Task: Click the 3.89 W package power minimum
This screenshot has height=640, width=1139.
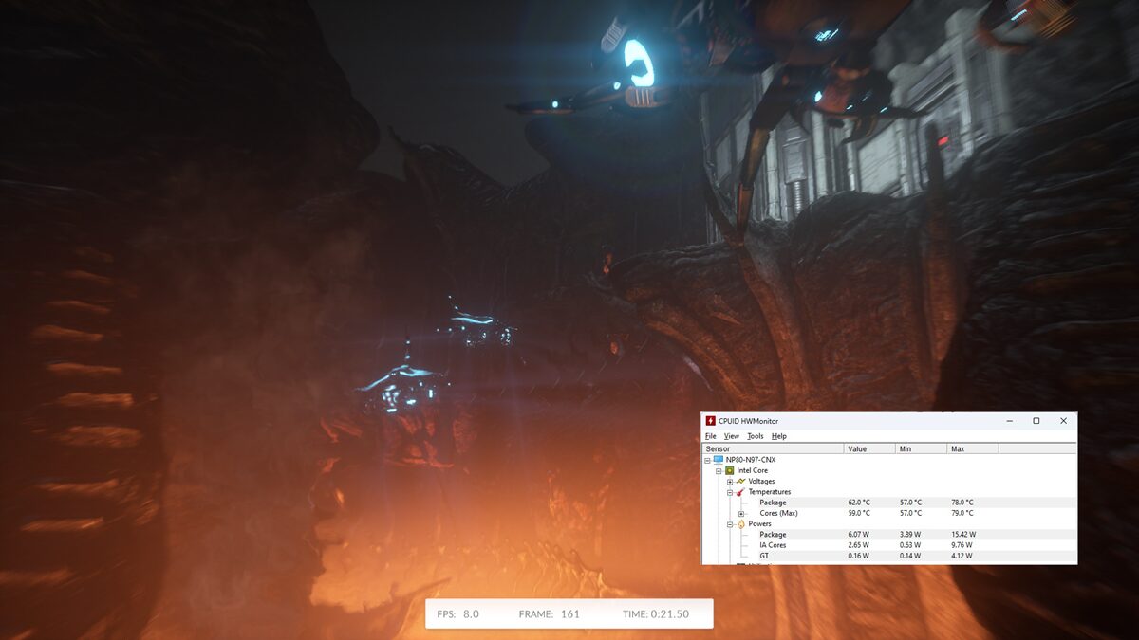Action: point(909,535)
